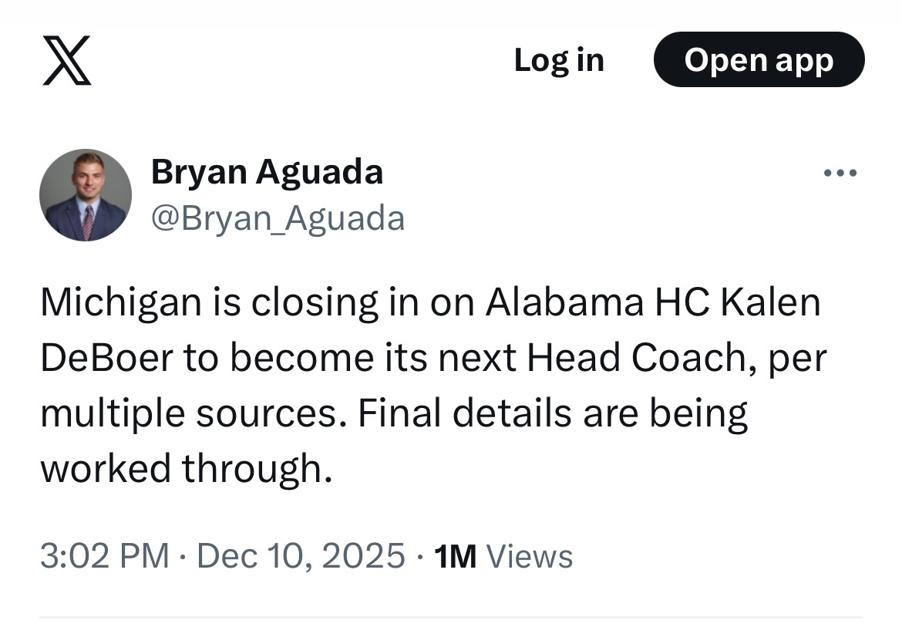This screenshot has height=627, width=902.
Task: Click the 3:02 PM timestamp
Action: pos(104,556)
